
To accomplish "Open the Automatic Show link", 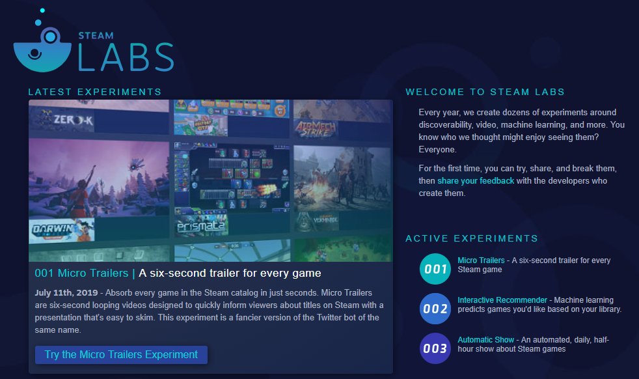I will tap(486, 339).
